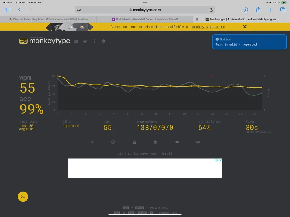Dismiss the Test invalid notice
The image size is (290, 217).
[249, 42]
